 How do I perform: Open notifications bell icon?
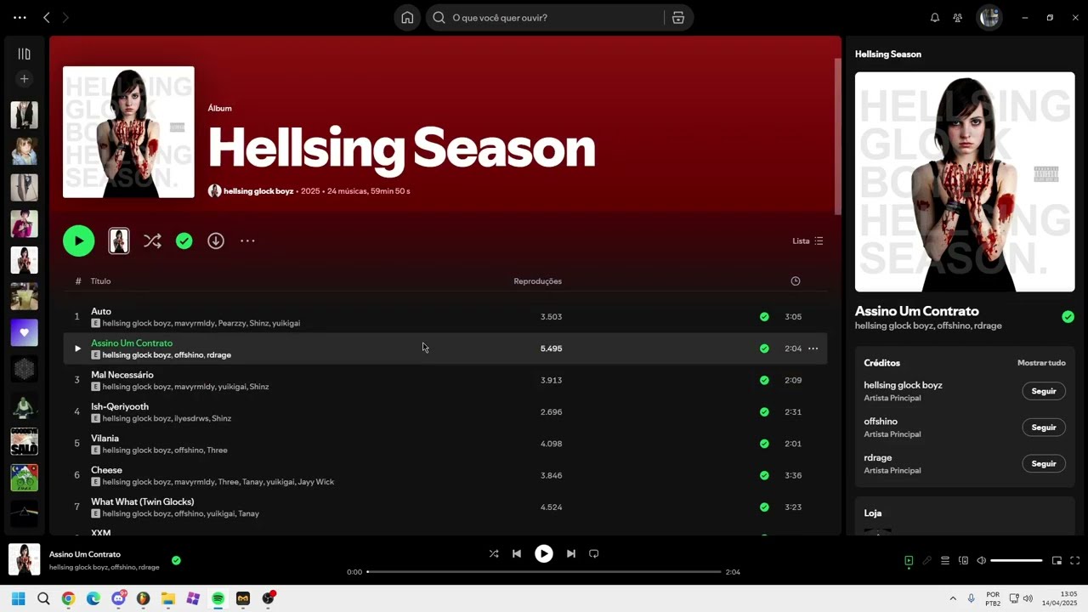(x=935, y=17)
